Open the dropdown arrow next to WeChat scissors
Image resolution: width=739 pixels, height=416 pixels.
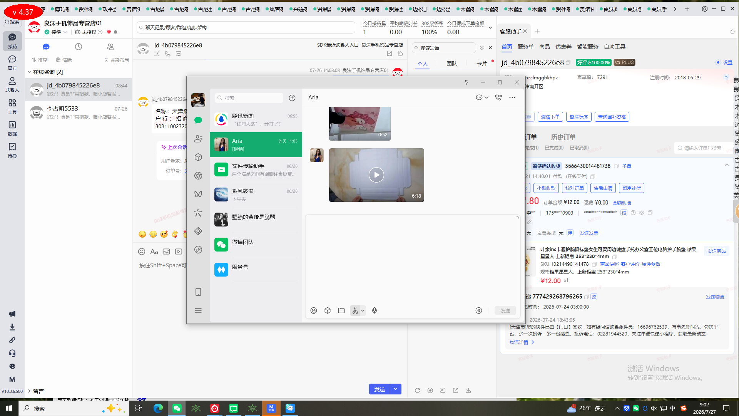363,310
